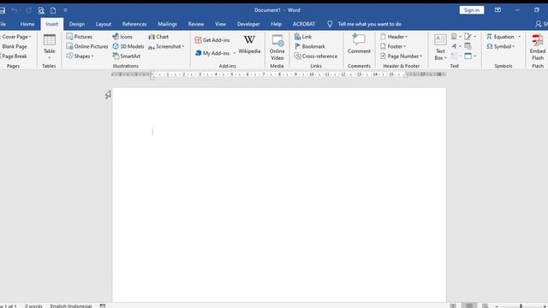Open the Help tab
This screenshot has width=548, height=308.
point(276,24)
